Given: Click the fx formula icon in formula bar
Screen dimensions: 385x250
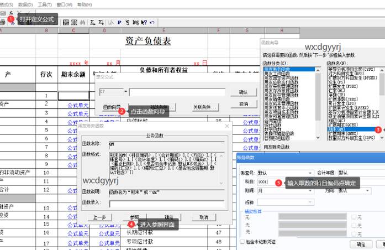Looking at the screenshot, I should tap(11, 13).
